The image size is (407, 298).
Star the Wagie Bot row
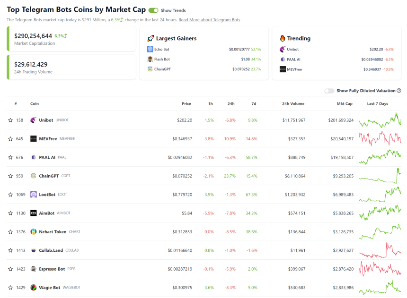click(x=10, y=287)
